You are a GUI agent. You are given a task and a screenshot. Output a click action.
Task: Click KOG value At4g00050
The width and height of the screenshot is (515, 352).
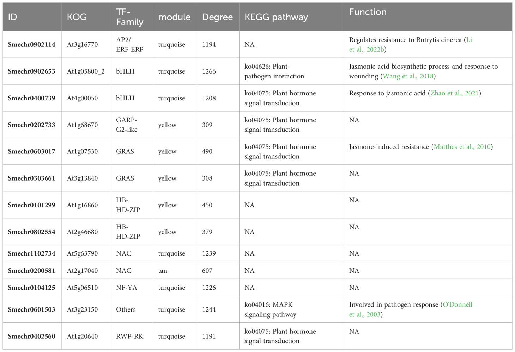tap(83, 98)
